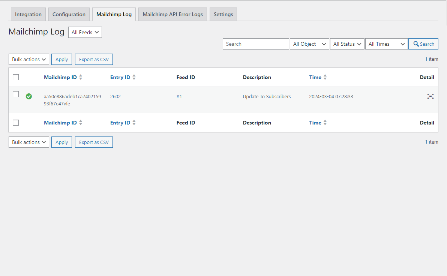Click the Entry ID column header link at top
447x276 pixels.
coord(120,77)
